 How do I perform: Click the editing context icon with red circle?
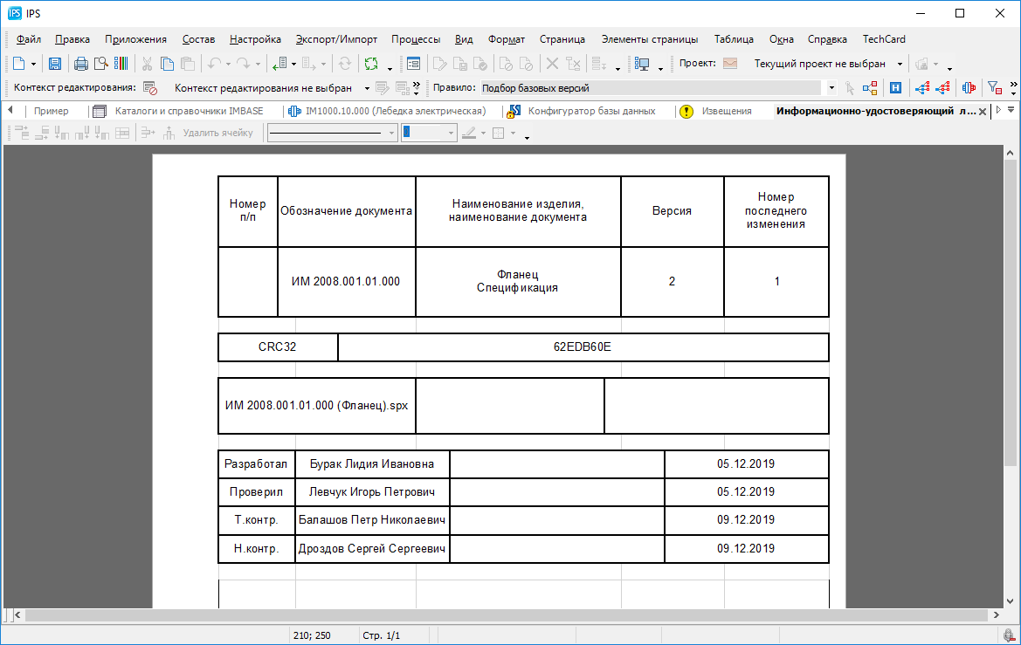click(149, 88)
